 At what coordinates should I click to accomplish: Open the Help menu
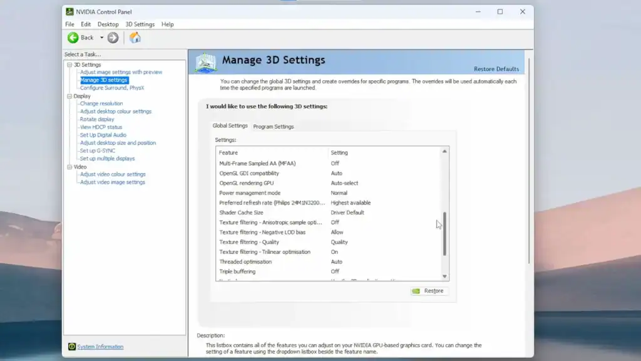pos(168,24)
